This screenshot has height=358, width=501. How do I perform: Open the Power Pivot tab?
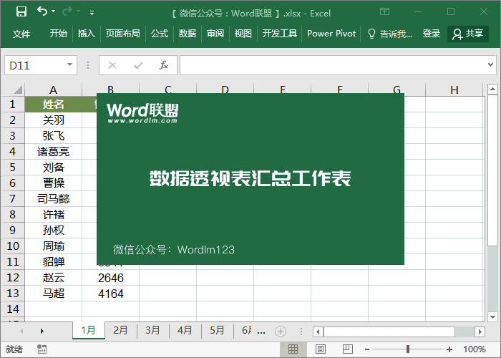331,33
